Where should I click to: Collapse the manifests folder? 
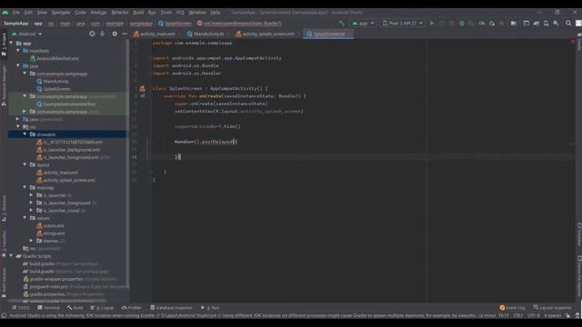[18, 51]
